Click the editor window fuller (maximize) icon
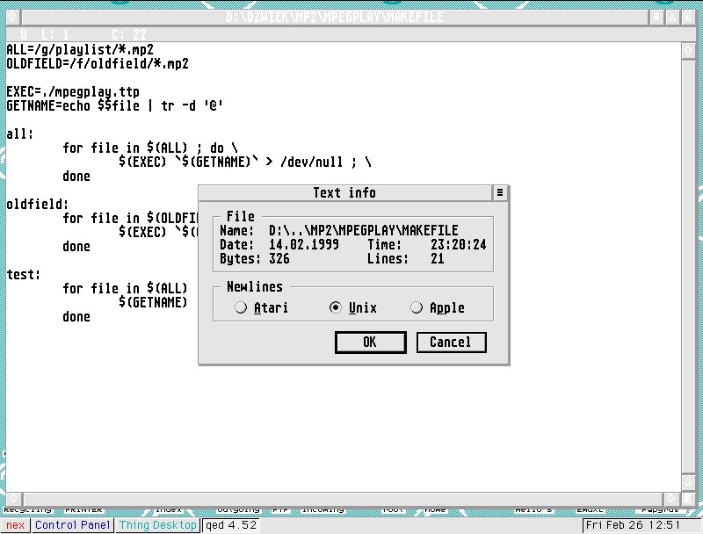Screen dimensions: 703x534 tap(688, 18)
